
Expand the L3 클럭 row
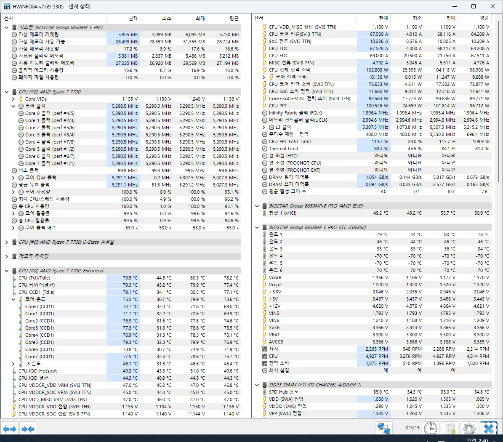coord(263,128)
